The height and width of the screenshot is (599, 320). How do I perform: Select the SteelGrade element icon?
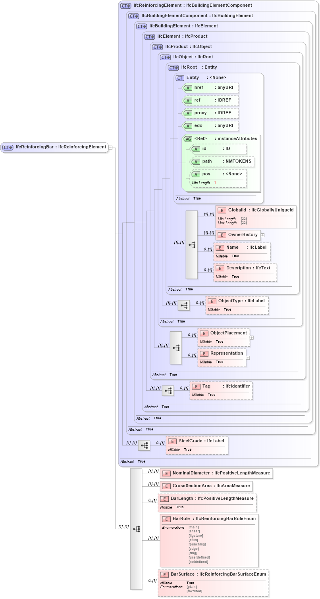coord(172,441)
